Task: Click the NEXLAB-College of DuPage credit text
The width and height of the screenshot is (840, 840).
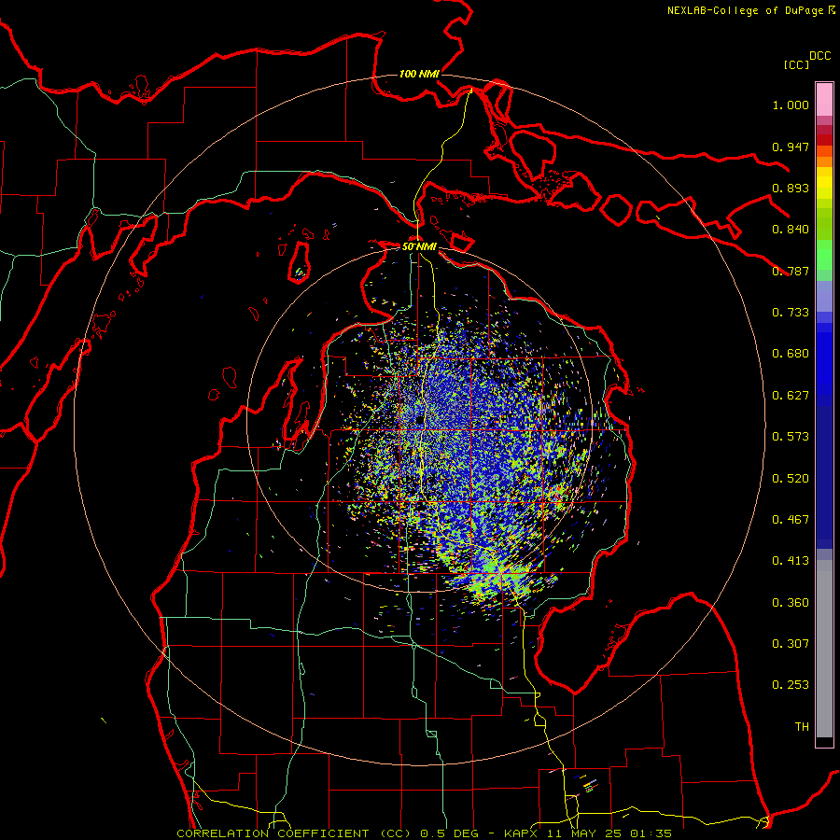Action: (x=745, y=10)
